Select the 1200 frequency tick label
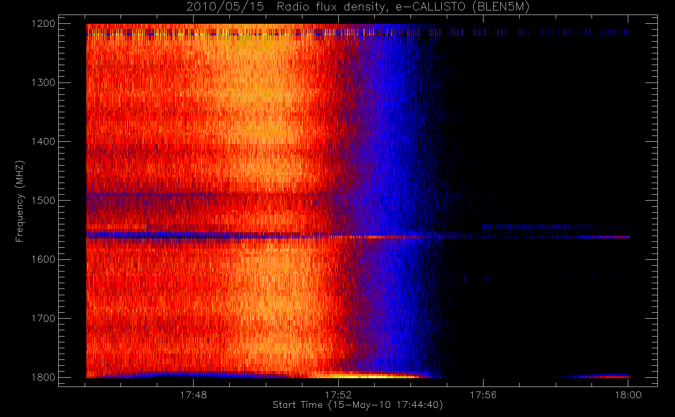Image resolution: width=675 pixels, height=417 pixels. click(43, 24)
